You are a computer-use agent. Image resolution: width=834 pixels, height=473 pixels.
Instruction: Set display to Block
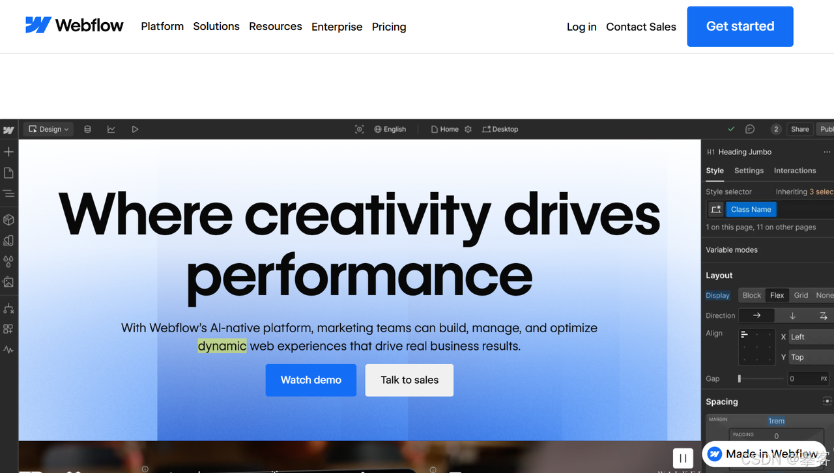pyautogui.click(x=752, y=295)
